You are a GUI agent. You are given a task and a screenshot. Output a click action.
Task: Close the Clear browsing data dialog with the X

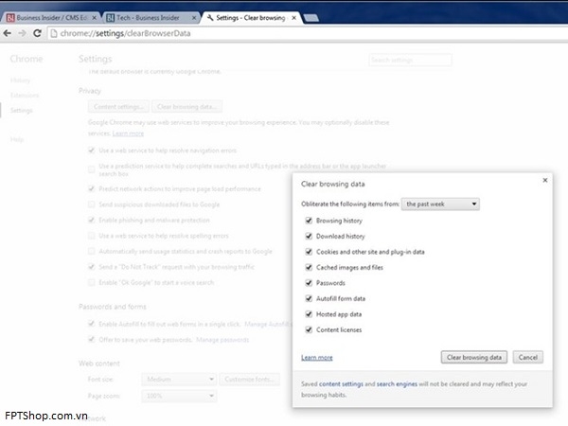(x=545, y=180)
